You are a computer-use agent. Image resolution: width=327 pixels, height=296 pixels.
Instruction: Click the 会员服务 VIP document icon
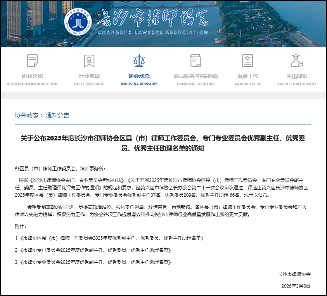[196, 61]
